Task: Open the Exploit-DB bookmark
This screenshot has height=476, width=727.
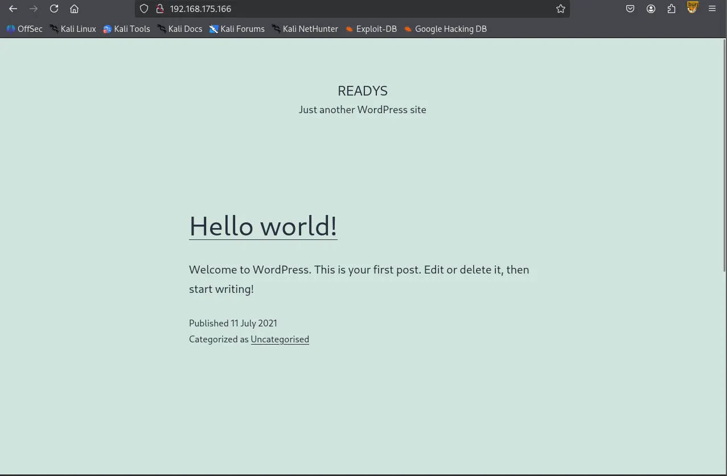Action: coord(371,29)
